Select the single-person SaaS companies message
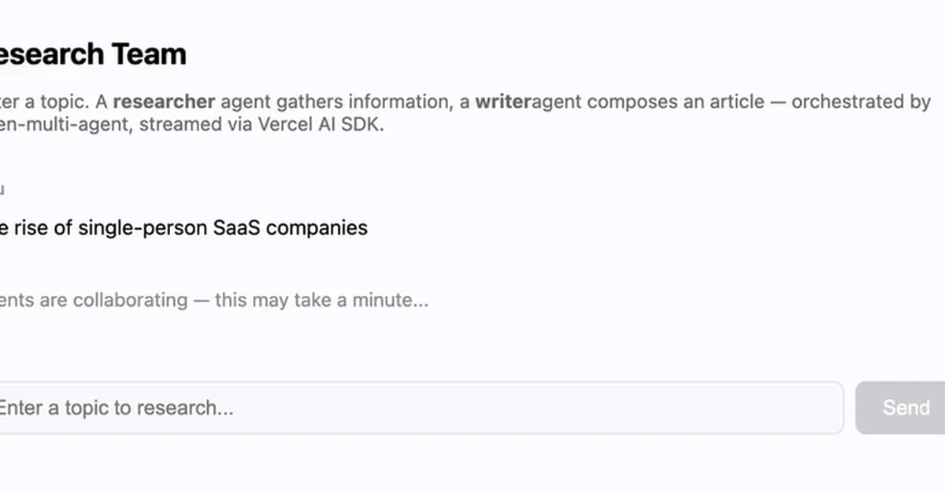Image resolution: width=945 pixels, height=494 pixels. tap(183, 227)
